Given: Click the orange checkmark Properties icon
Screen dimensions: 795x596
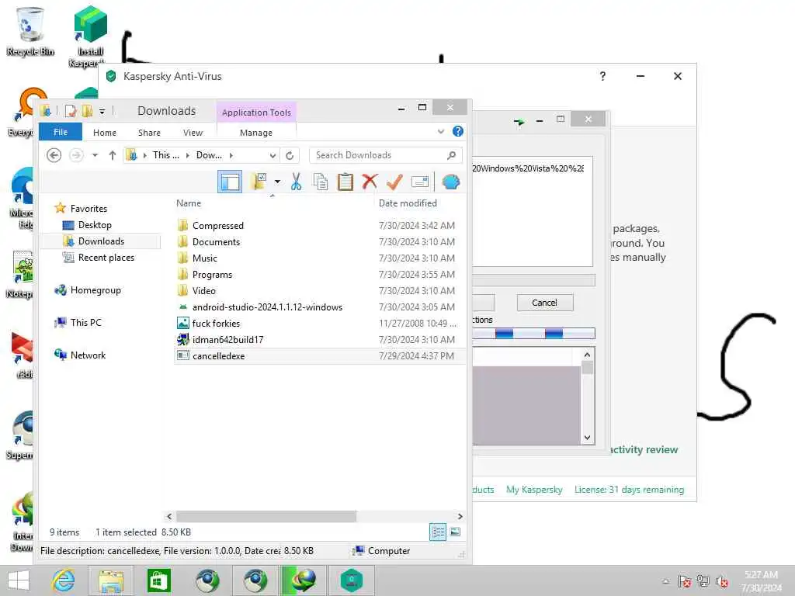Looking at the screenshot, I should point(394,182).
